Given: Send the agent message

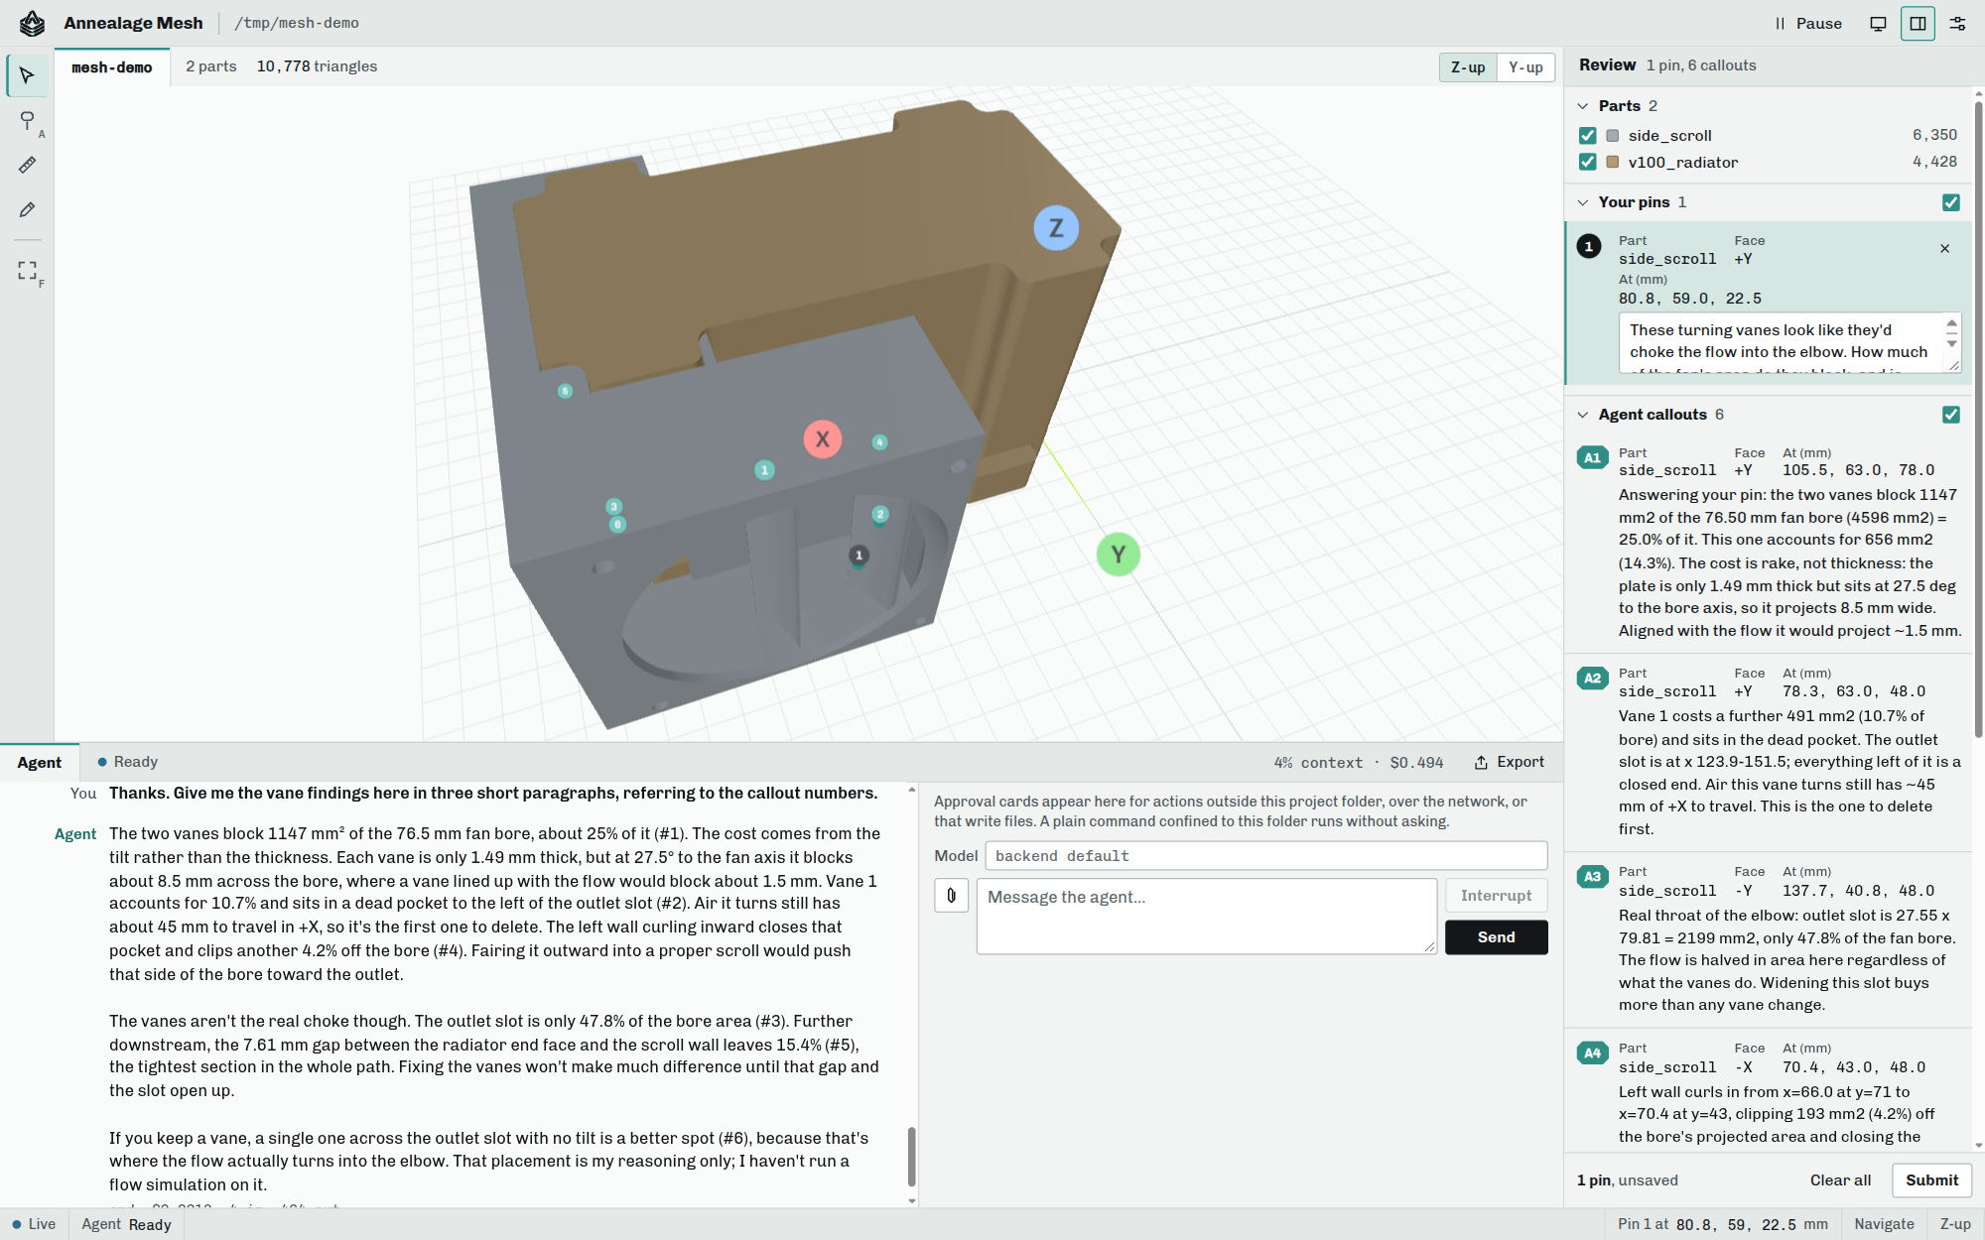Looking at the screenshot, I should pyautogui.click(x=1496, y=937).
